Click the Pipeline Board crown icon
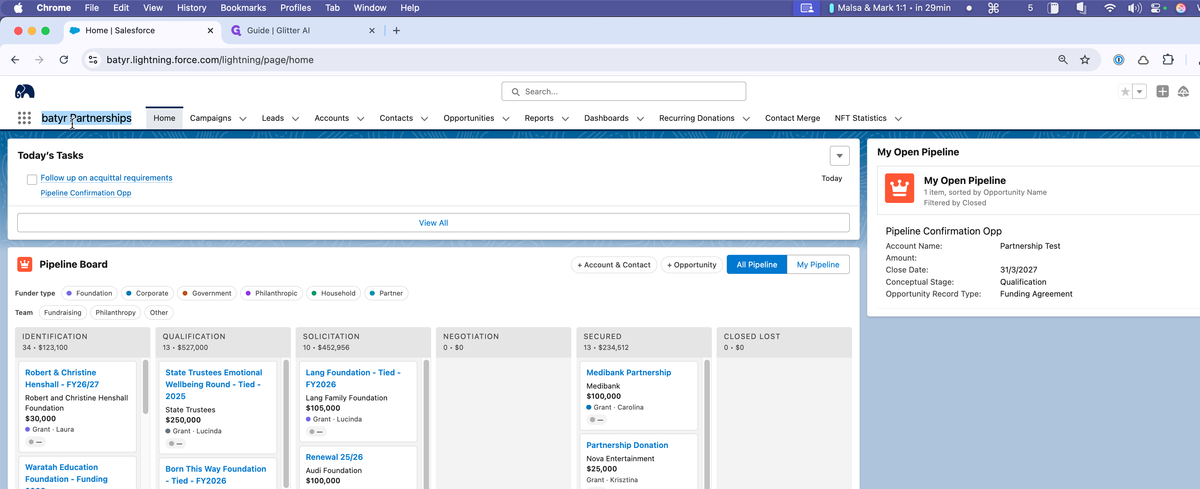This screenshot has height=489, width=1200. coord(25,264)
